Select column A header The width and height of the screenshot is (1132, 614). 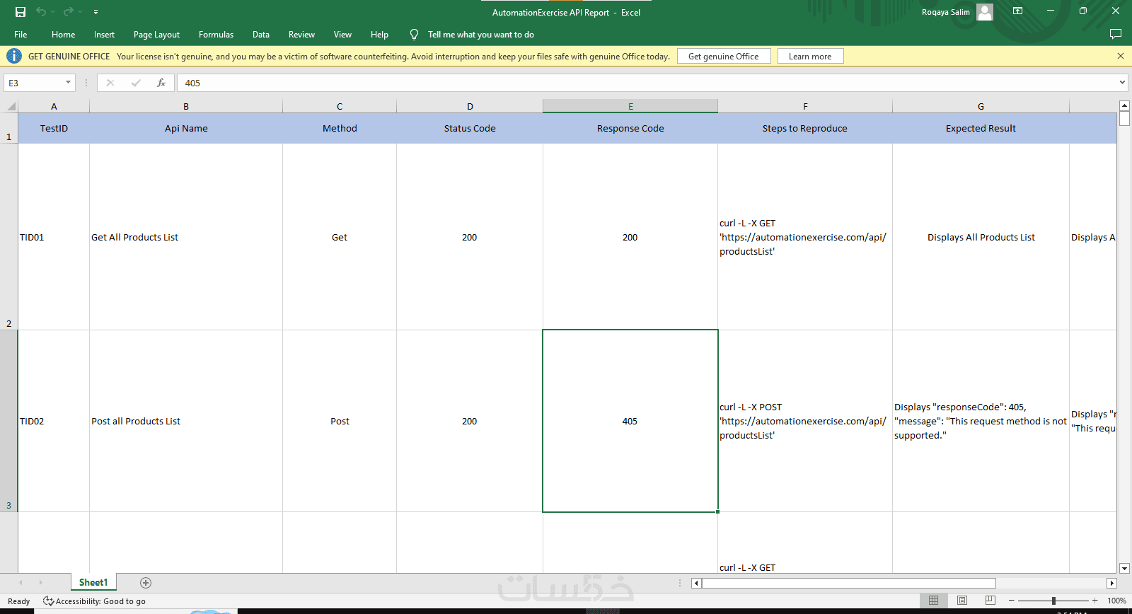54,106
